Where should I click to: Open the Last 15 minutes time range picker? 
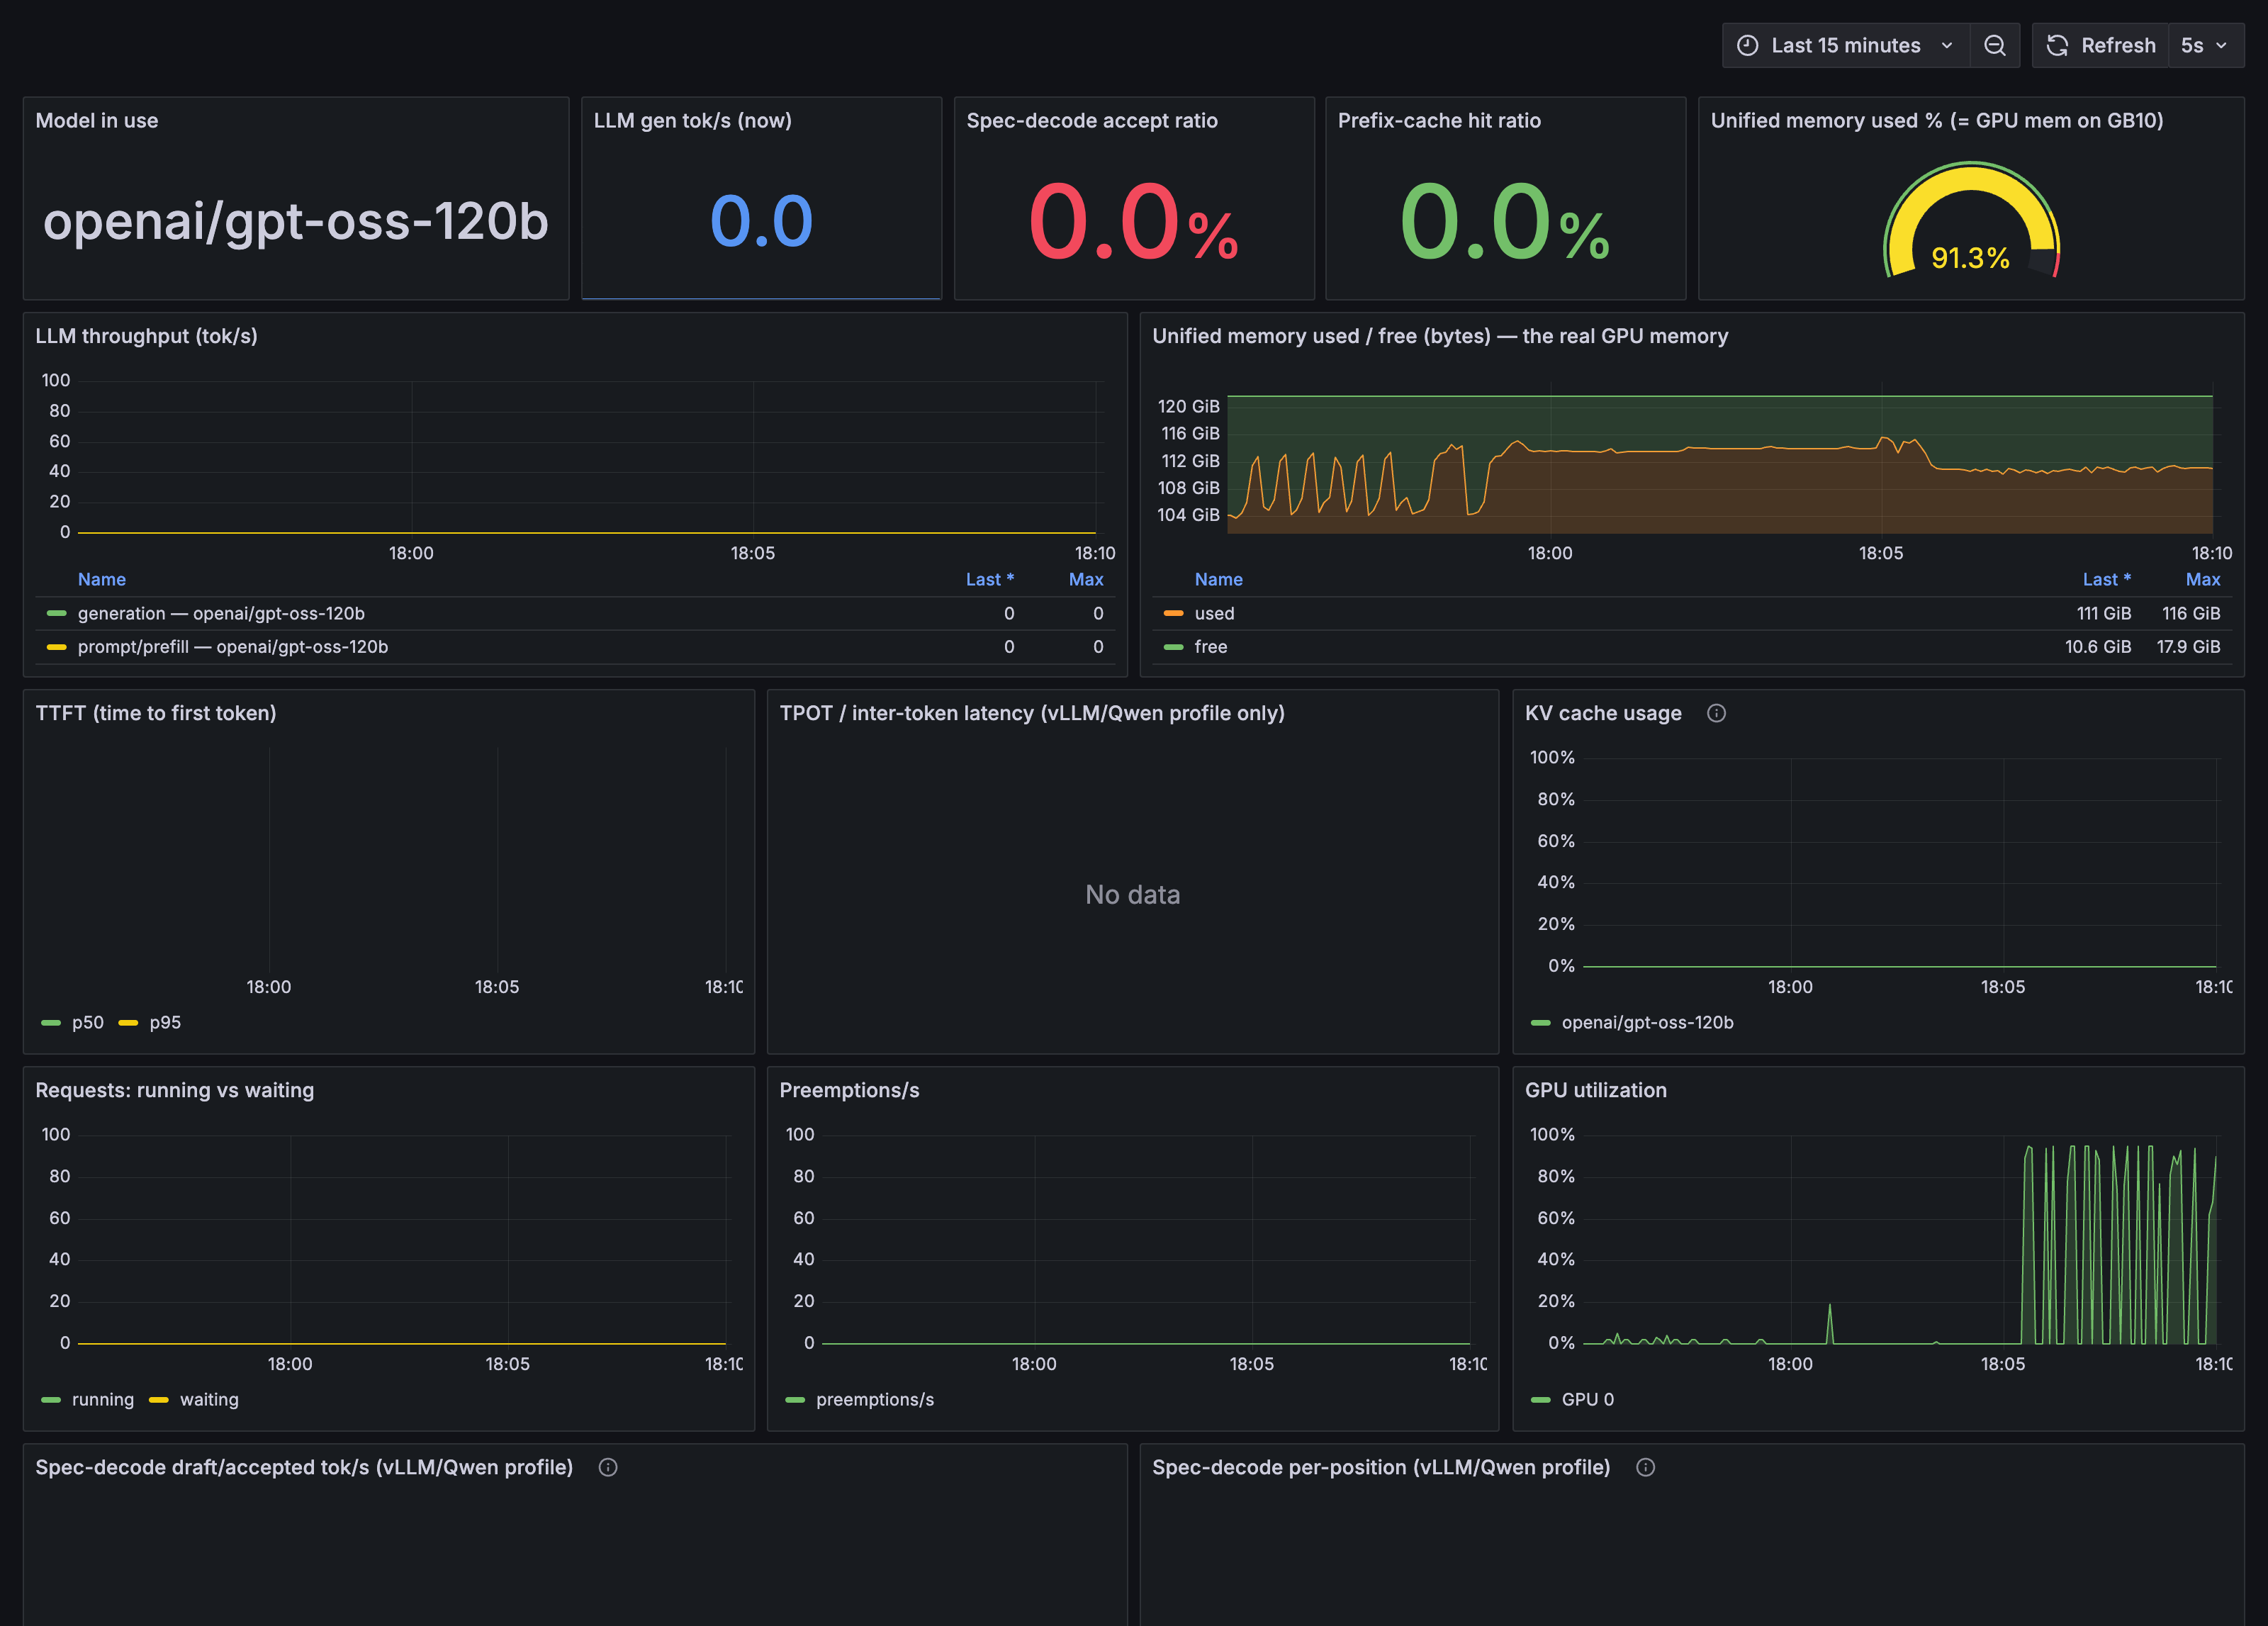[1845, 46]
